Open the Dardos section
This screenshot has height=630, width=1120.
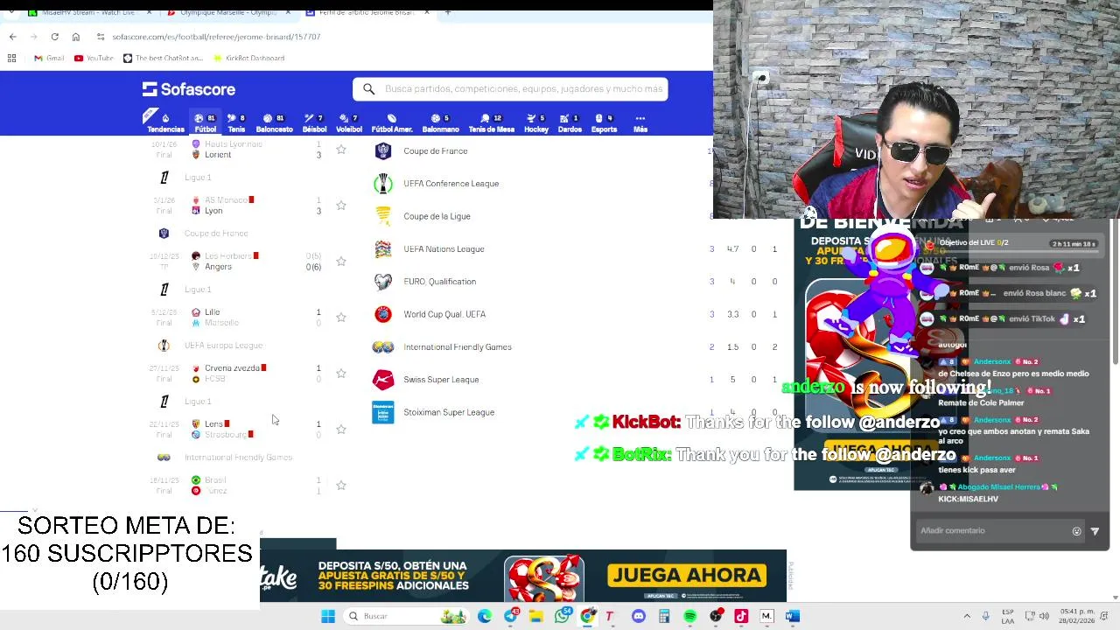point(570,123)
